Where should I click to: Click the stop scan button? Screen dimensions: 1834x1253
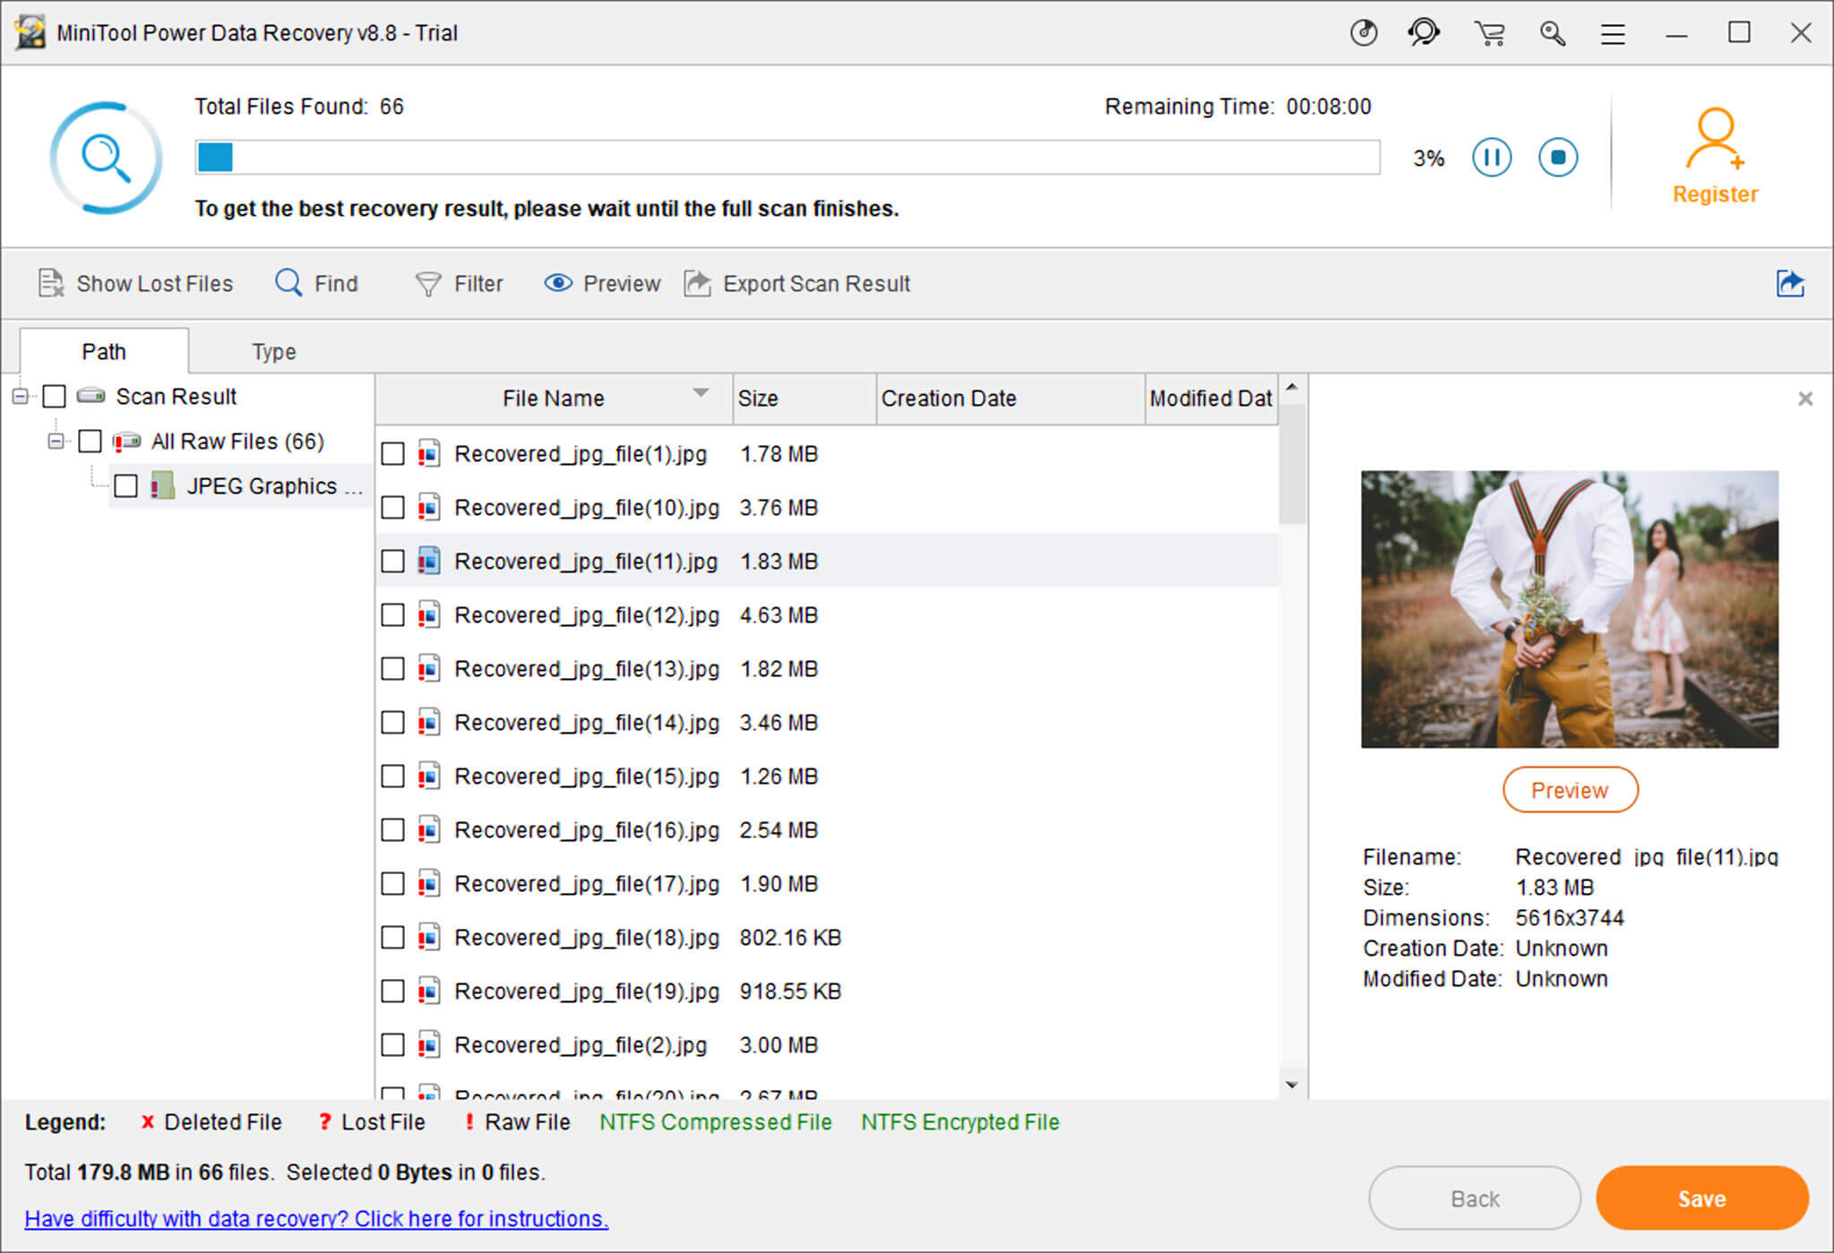(1563, 155)
